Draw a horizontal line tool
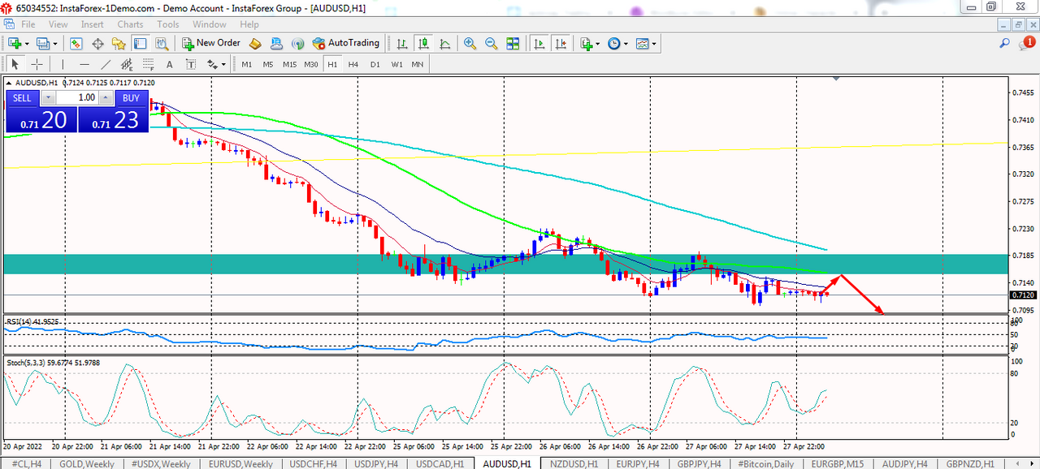This screenshot has height=469, width=1040. click(84, 64)
